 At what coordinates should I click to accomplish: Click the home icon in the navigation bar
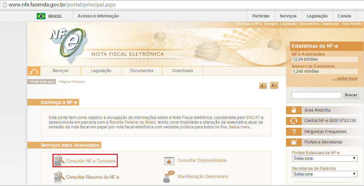tap(34, 71)
